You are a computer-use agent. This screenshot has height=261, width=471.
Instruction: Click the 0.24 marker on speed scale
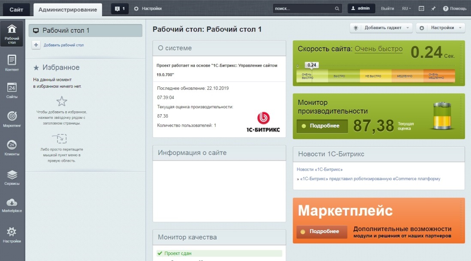point(312,65)
